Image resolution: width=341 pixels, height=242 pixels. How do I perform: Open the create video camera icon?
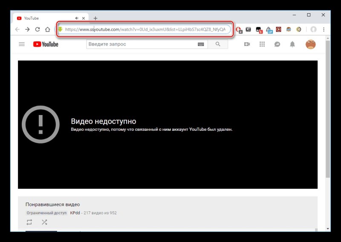[247, 44]
